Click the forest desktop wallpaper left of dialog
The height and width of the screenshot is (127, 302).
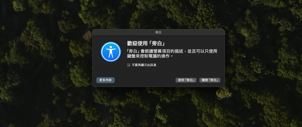(46, 63)
